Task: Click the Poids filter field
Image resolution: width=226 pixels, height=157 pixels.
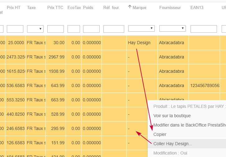Action: coord(91,29)
